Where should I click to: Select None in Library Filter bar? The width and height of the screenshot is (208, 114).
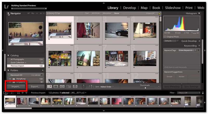point(116,13)
